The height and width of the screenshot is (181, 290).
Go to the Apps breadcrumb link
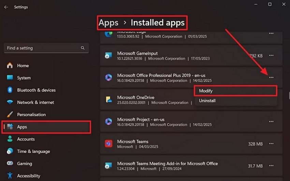108,23
